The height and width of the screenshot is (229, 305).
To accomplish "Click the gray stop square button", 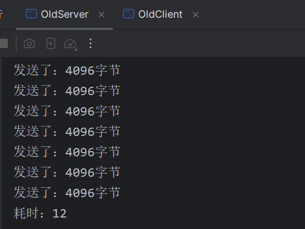I will [x=4, y=43].
